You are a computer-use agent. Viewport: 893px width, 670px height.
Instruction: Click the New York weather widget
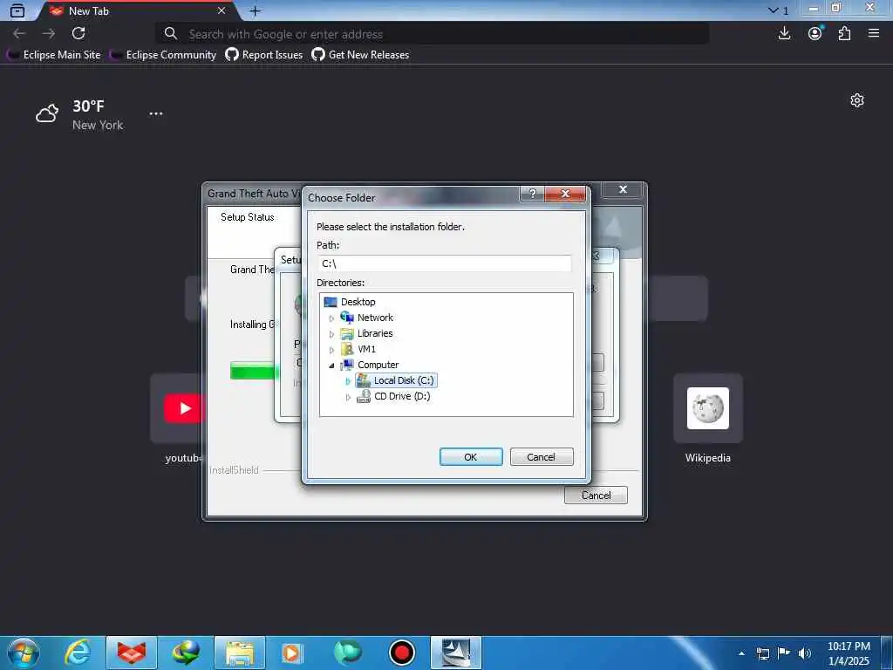point(79,114)
